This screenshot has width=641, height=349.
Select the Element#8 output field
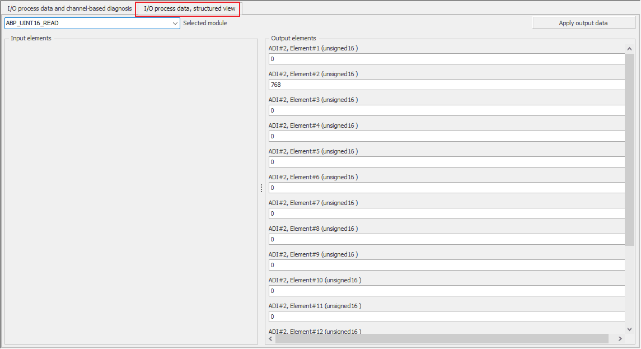click(446, 239)
